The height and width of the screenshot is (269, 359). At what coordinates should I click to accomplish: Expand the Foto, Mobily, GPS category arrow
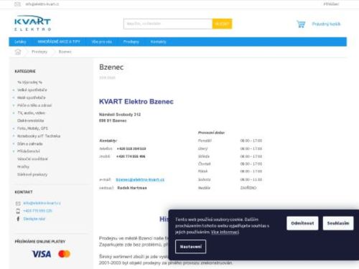coord(14,128)
